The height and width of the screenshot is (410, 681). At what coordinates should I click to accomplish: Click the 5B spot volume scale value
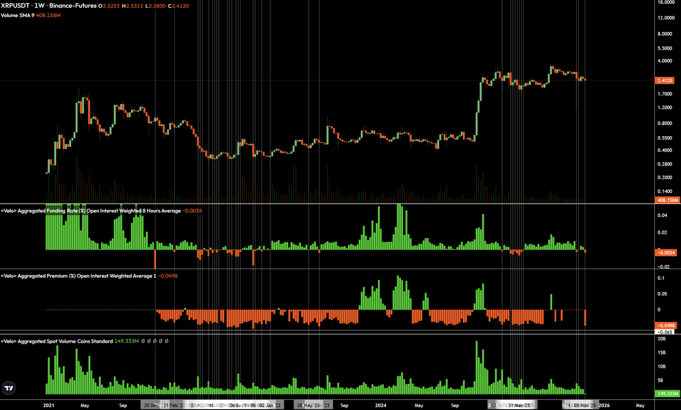point(661,381)
